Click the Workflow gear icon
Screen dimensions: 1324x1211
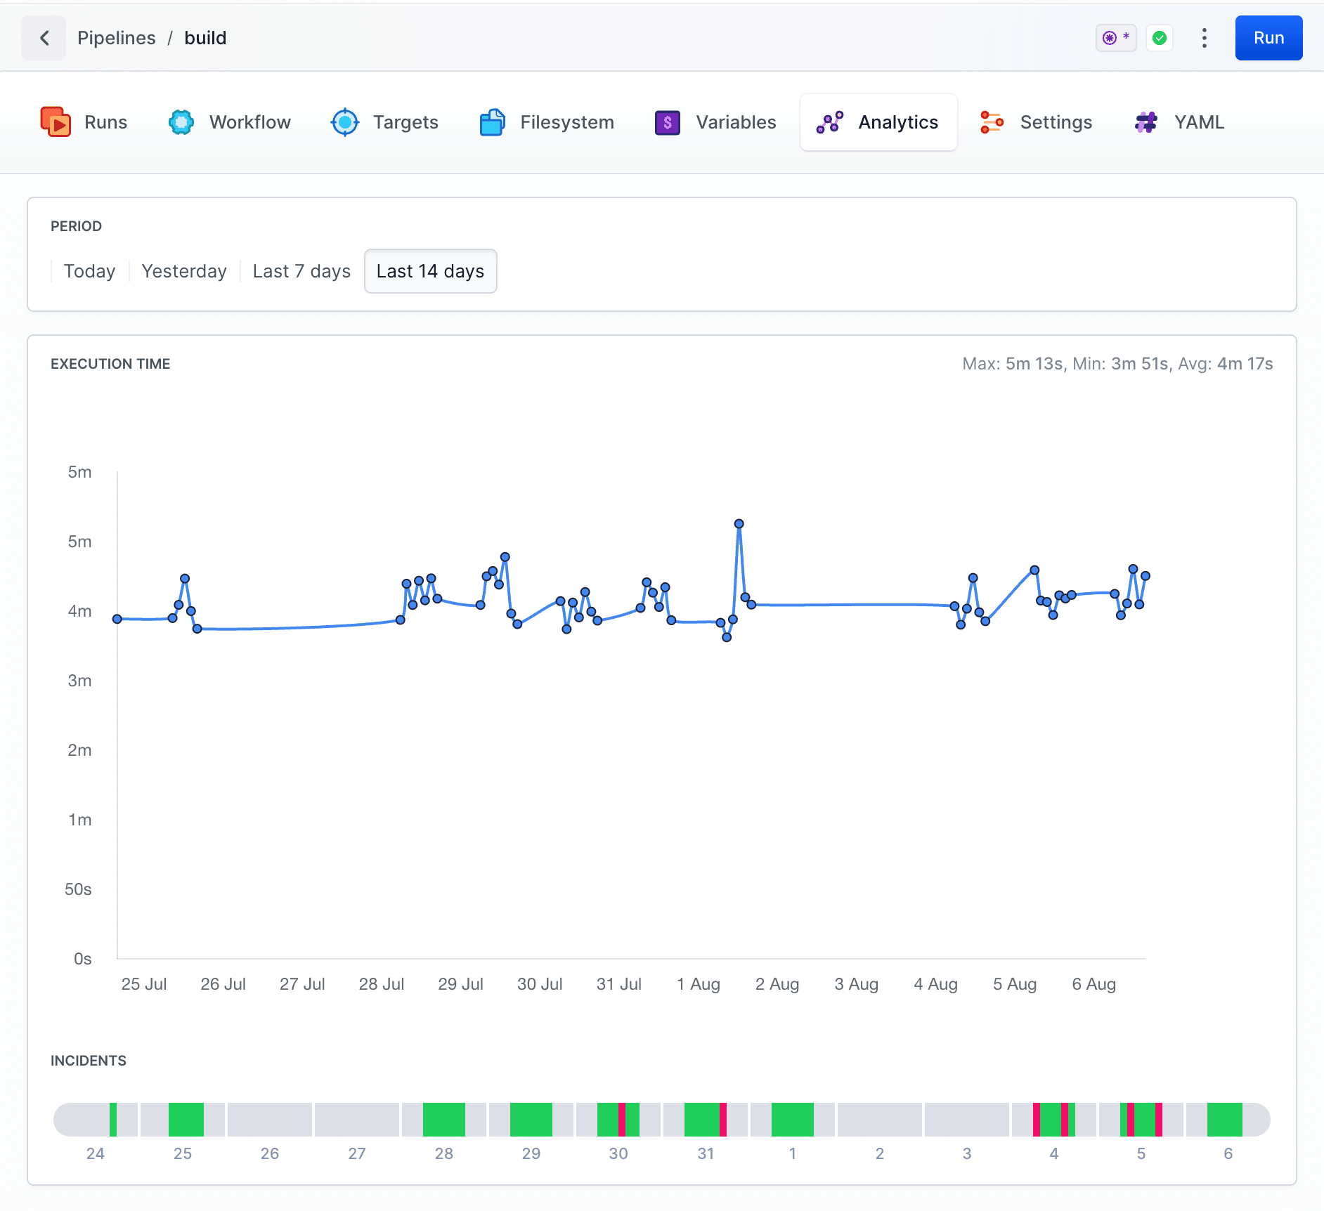(x=181, y=122)
